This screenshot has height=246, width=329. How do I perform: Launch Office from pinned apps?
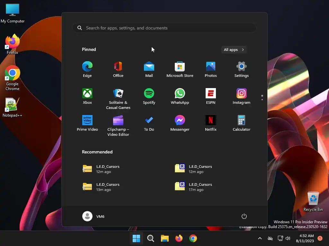click(x=118, y=70)
